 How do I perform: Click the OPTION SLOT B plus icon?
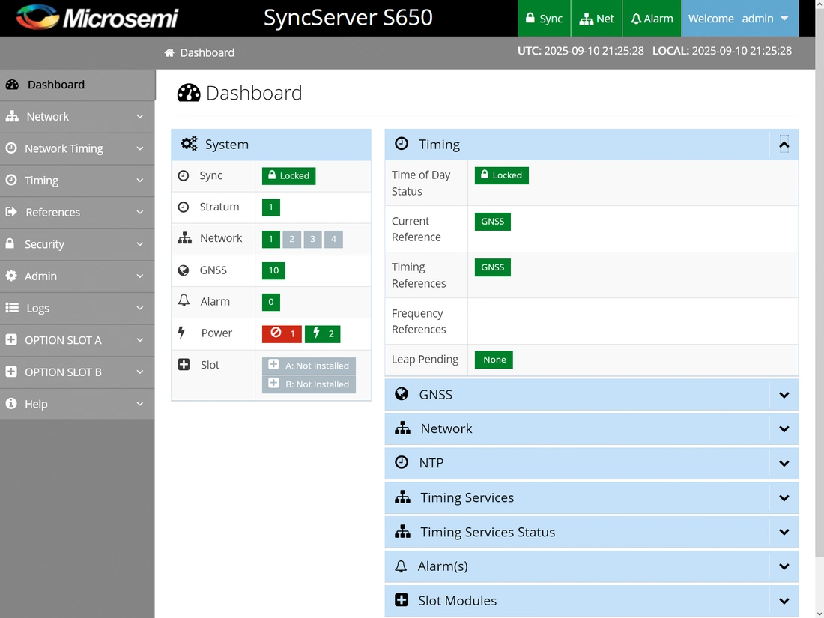pyautogui.click(x=11, y=372)
